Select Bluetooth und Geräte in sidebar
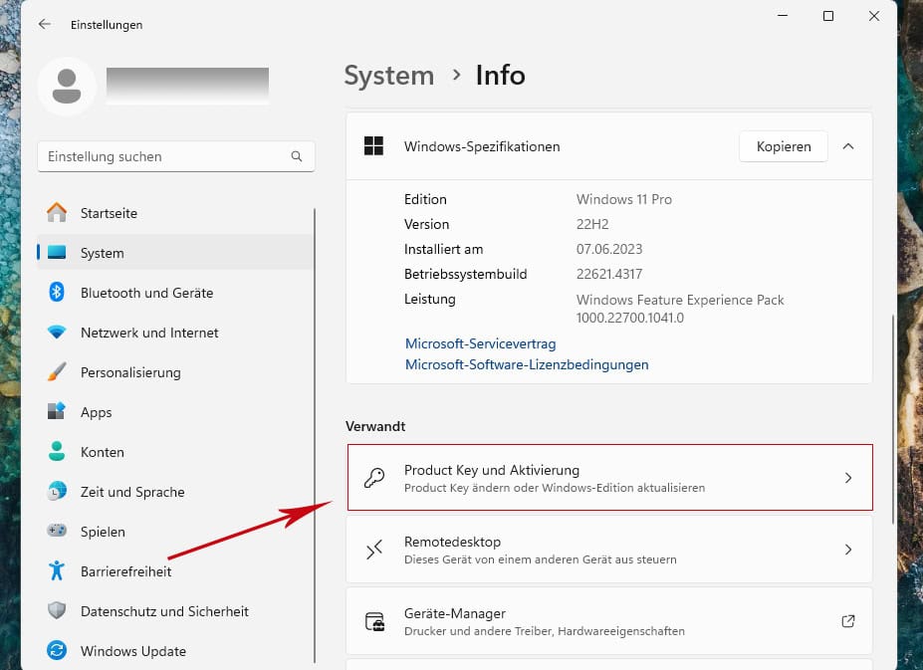The height and width of the screenshot is (670, 923). tap(146, 293)
